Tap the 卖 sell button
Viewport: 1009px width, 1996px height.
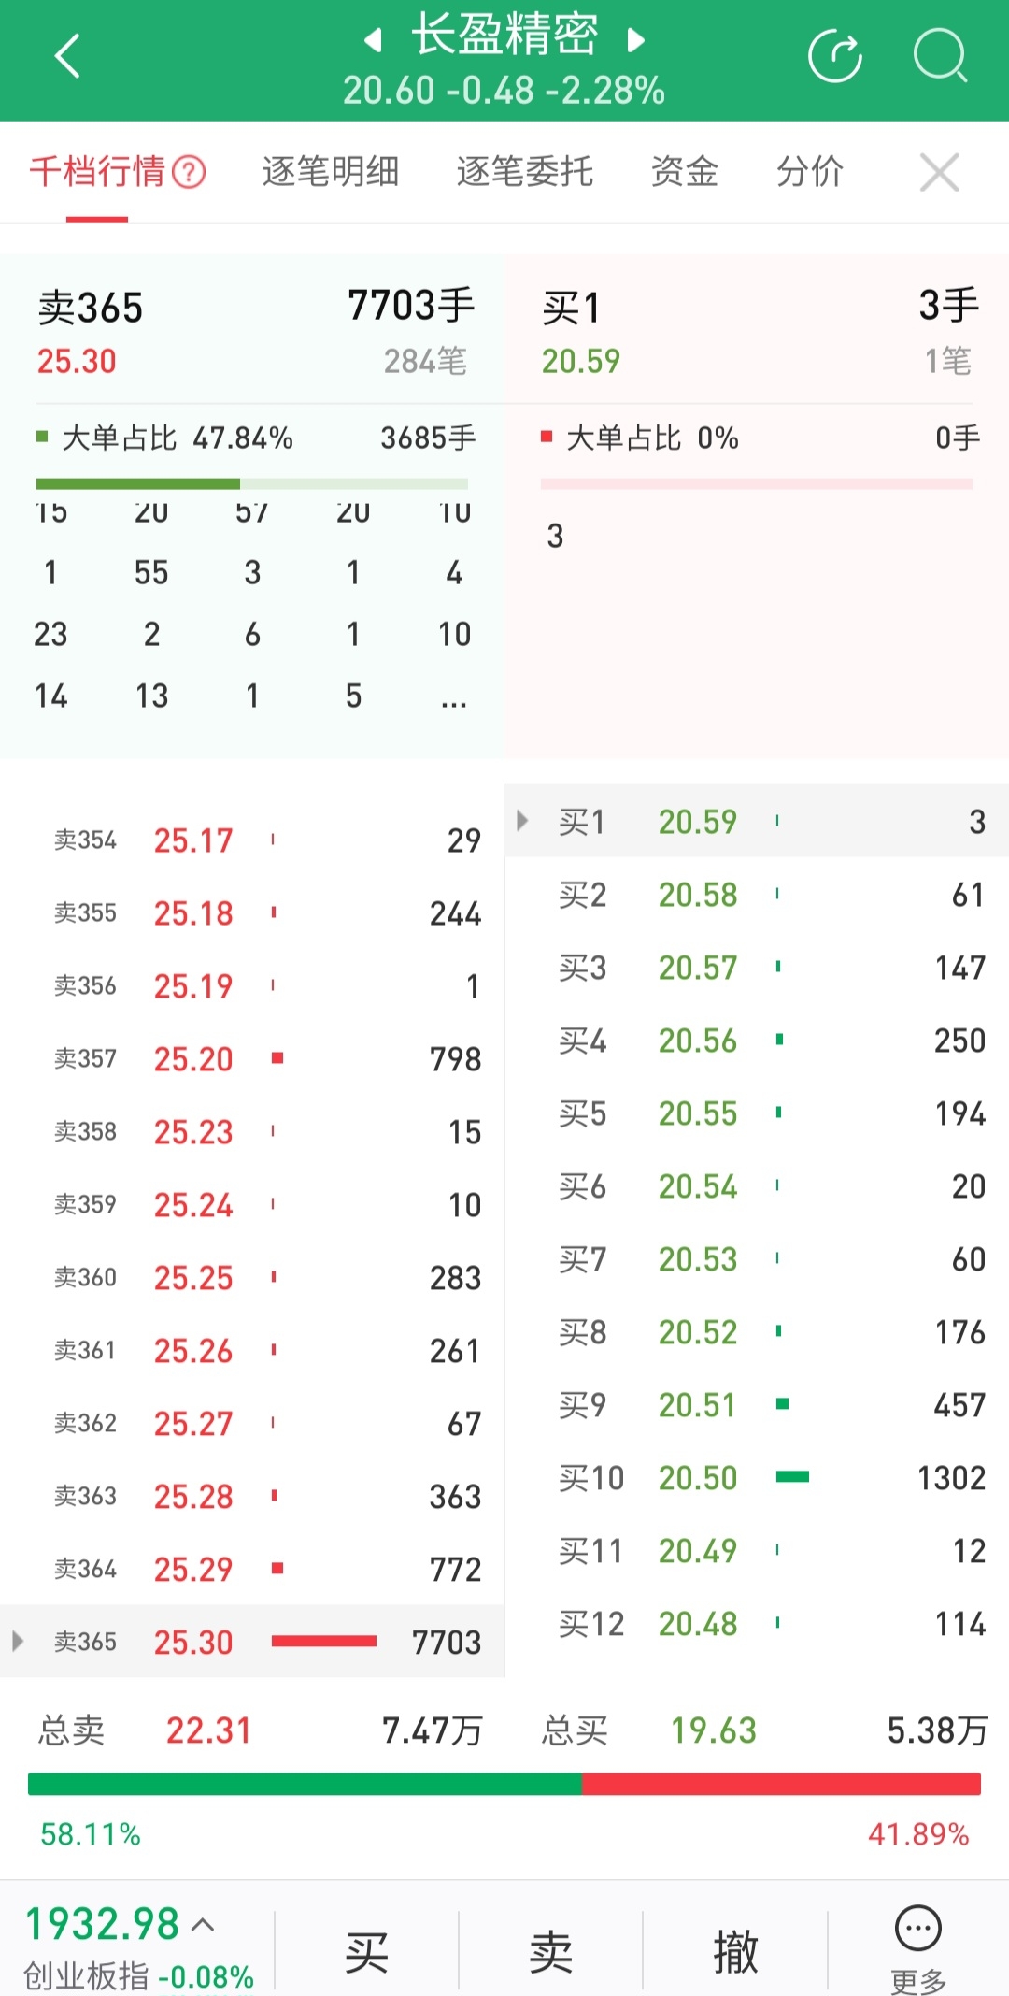550,1951
